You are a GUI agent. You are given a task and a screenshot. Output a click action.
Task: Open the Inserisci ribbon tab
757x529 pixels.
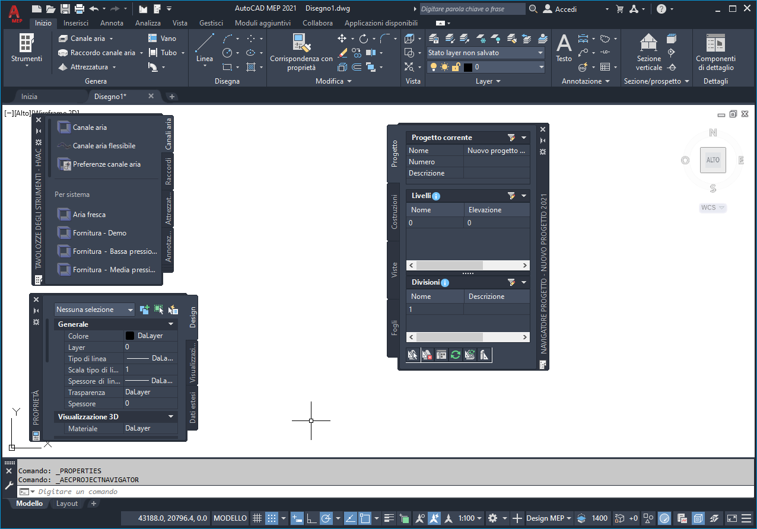coord(76,23)
